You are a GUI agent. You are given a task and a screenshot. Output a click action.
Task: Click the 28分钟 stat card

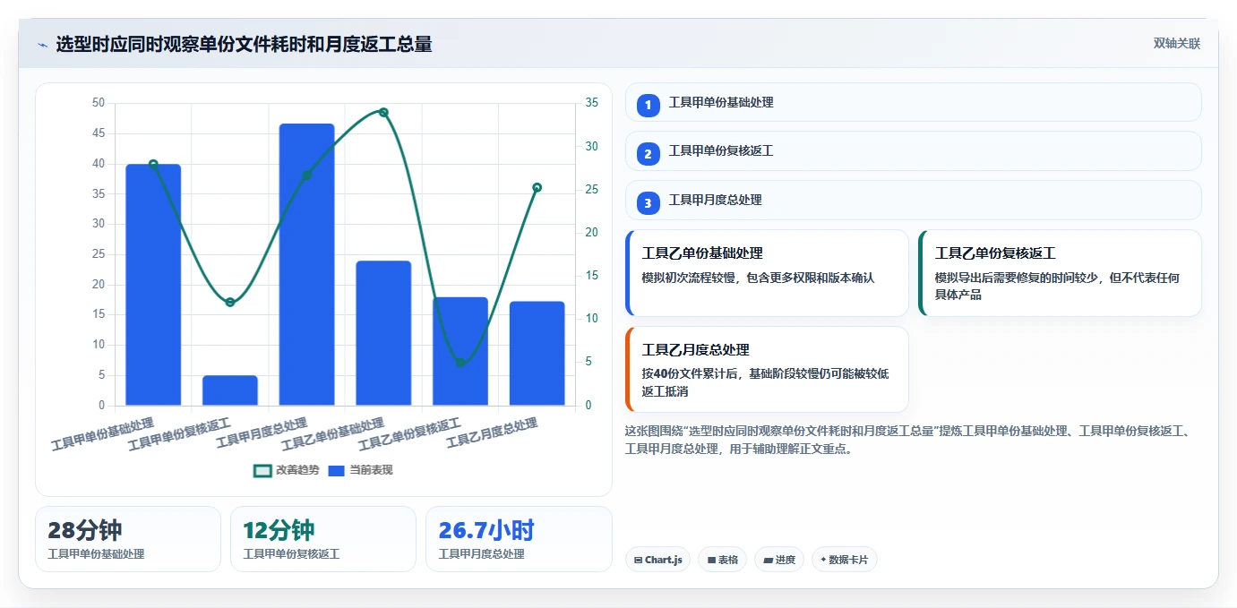pos(128,539)
